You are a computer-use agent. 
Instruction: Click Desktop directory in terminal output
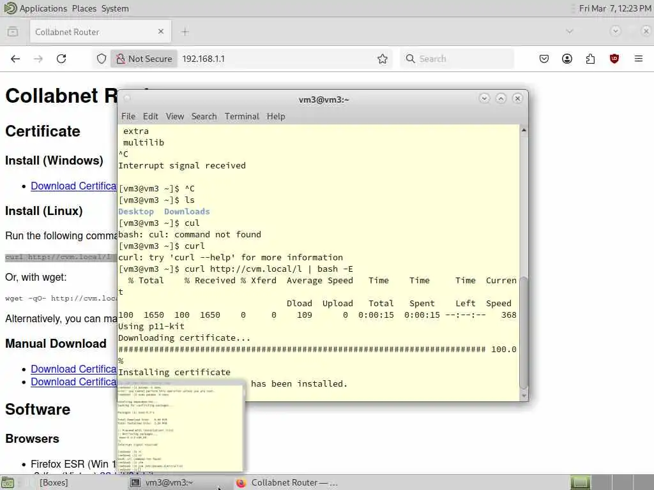tap(136, 211)
